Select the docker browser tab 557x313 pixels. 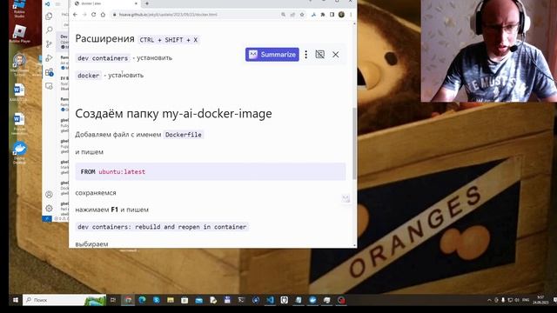click(x=104, y=3)
